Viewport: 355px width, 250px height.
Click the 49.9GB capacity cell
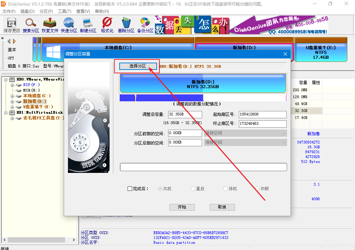coord(301,104)
